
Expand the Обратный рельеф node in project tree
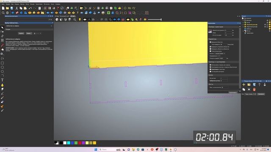(x=243, y=27)
